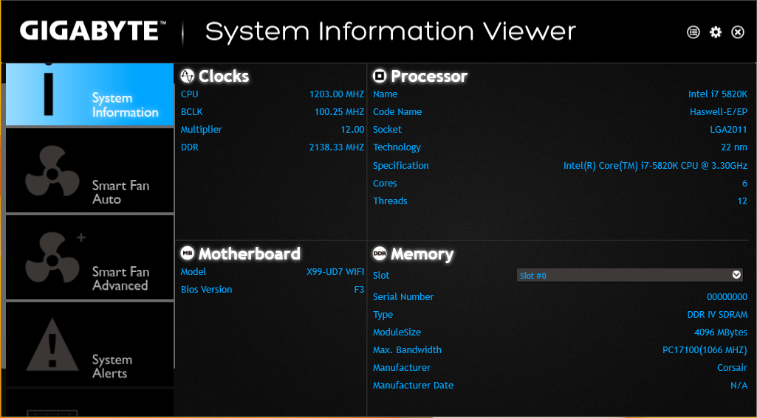Image resolution: width=757 pixels, height=418 pixels.
Task: Click the Cores value 6
Action: pyautogui.click(x=745, y=184)
